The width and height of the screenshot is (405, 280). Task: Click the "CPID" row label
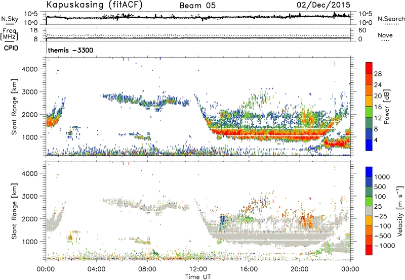point(11,48)
